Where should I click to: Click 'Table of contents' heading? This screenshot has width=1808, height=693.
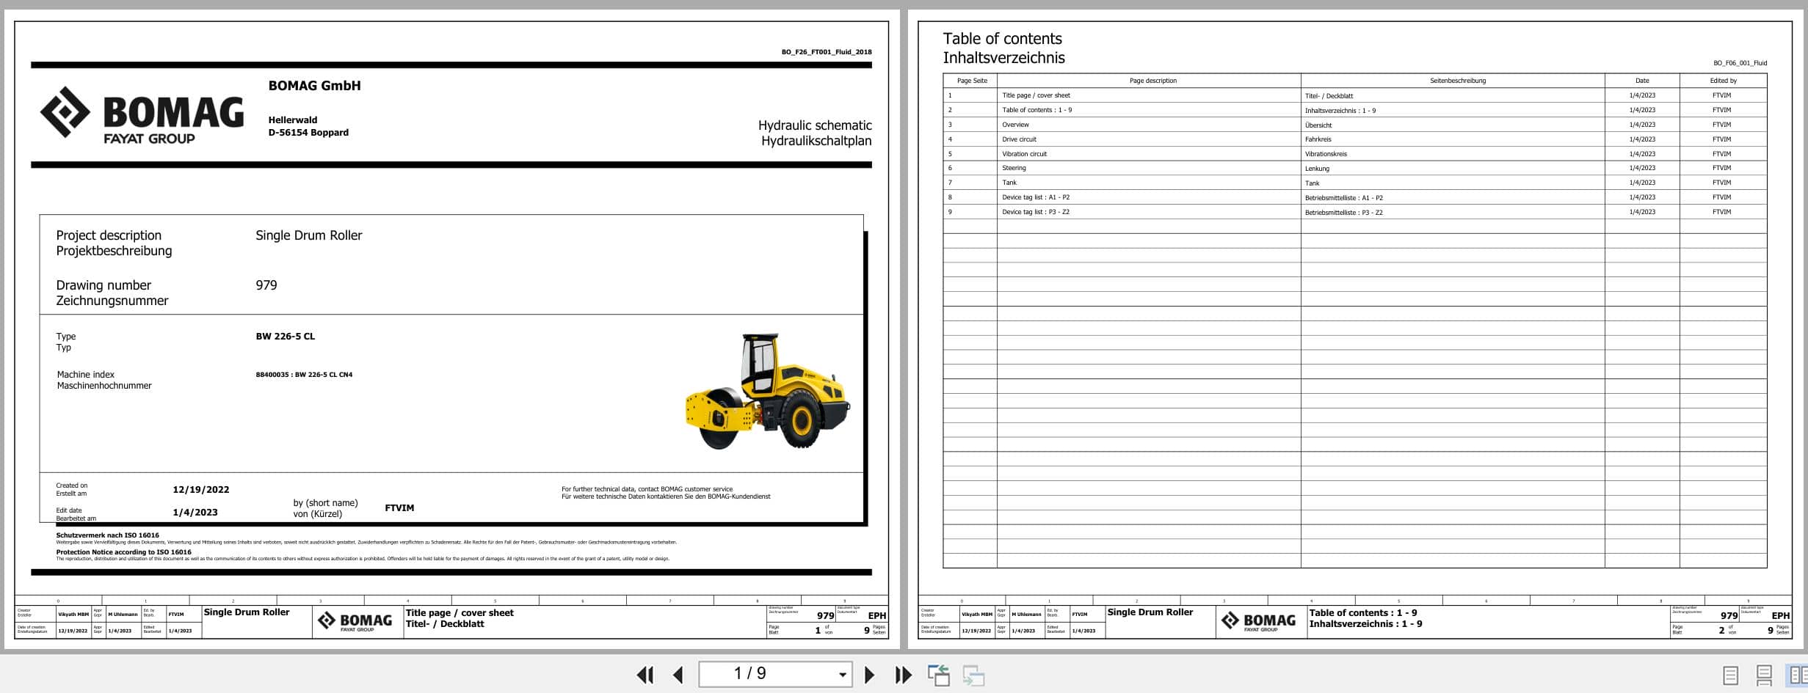pyautogui.click(x=1002, y=39)
